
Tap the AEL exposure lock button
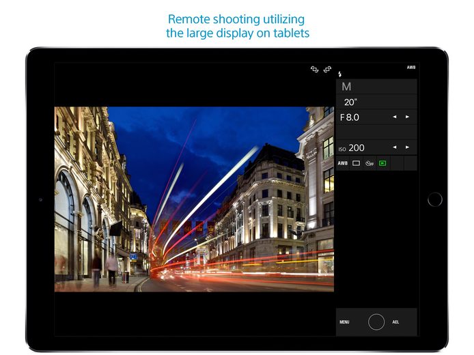[x=395, y=322]
